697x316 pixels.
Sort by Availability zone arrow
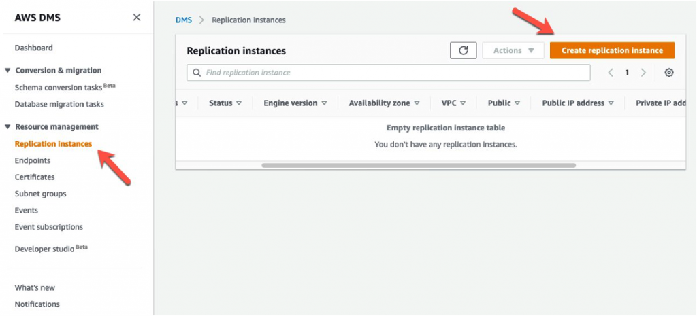(417, 103)
